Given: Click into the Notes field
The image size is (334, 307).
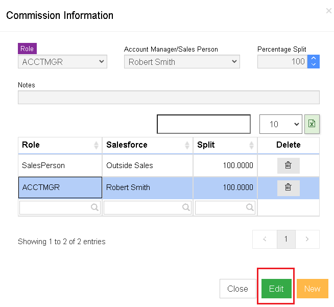Looking at the screenshot, I should (x=169, y=98).
